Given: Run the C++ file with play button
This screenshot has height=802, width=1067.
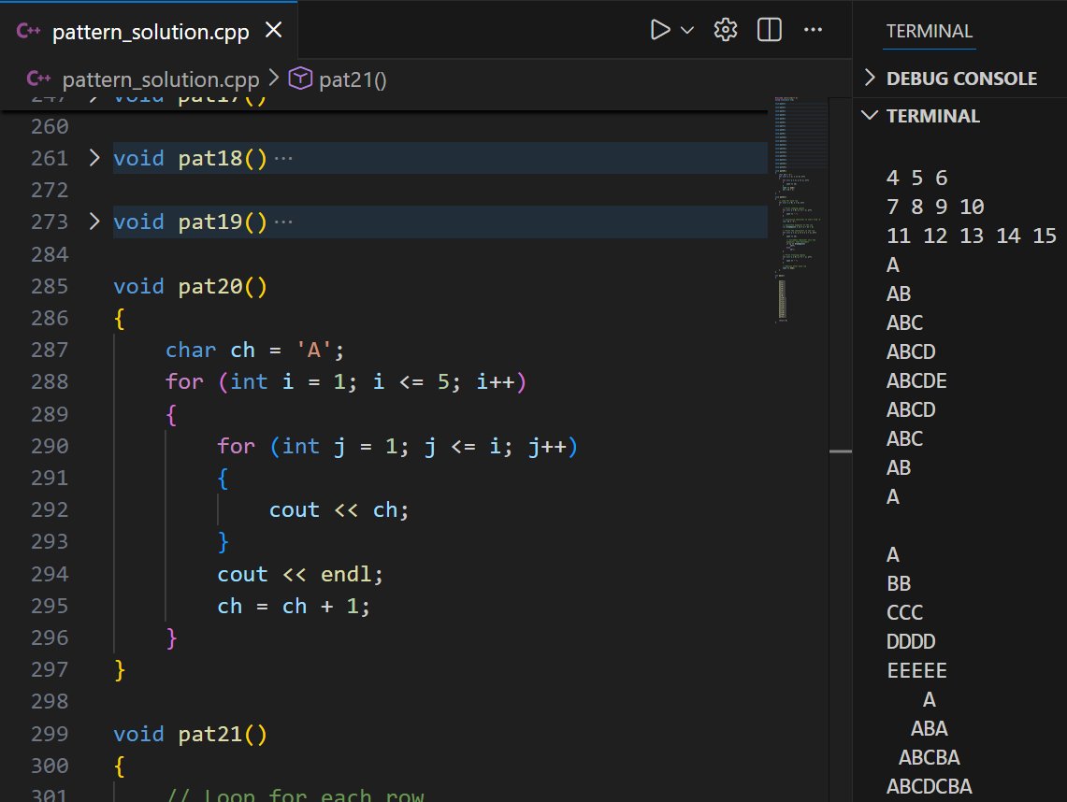Looking at the screenshot, I should 660,30.
